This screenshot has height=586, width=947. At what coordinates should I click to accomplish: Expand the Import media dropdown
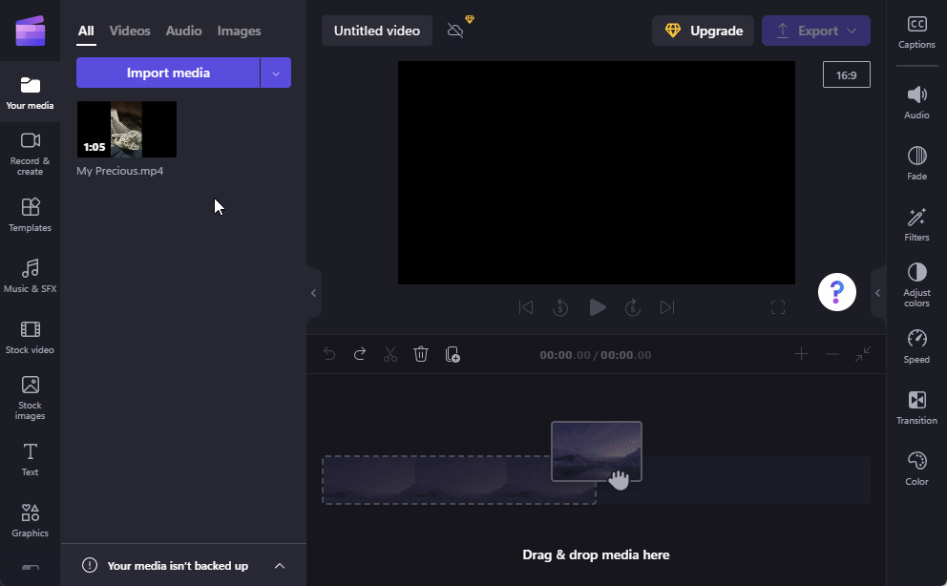click(276, 73)
